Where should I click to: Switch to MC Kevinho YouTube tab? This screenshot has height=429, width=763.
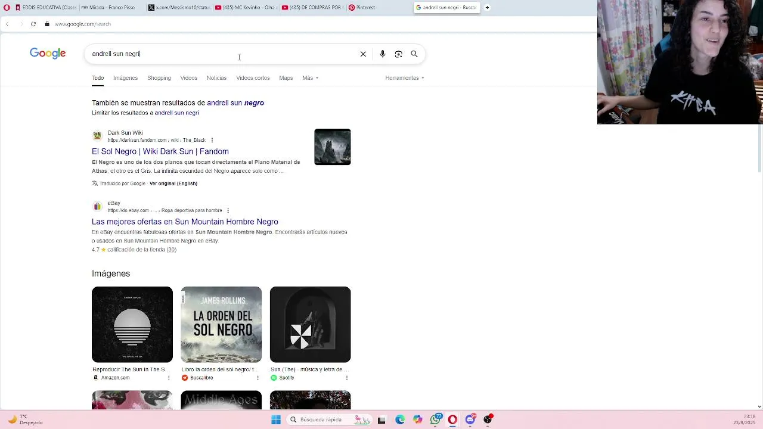click(x=244, y=7)
